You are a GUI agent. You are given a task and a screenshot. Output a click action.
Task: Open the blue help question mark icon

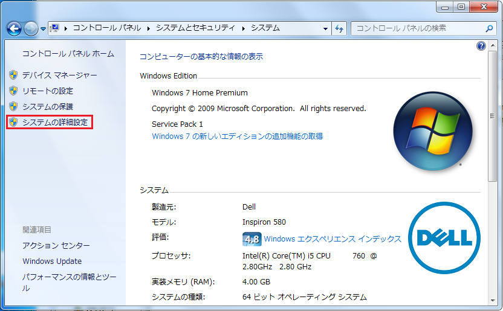(481, 46)
